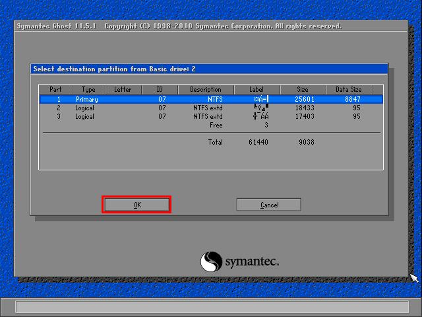Image resolution: width=422 pixels, height=317 pixels.
Task: Select Logical partition with size 18433
Action: pyautogui.click(x=211, y=108)
